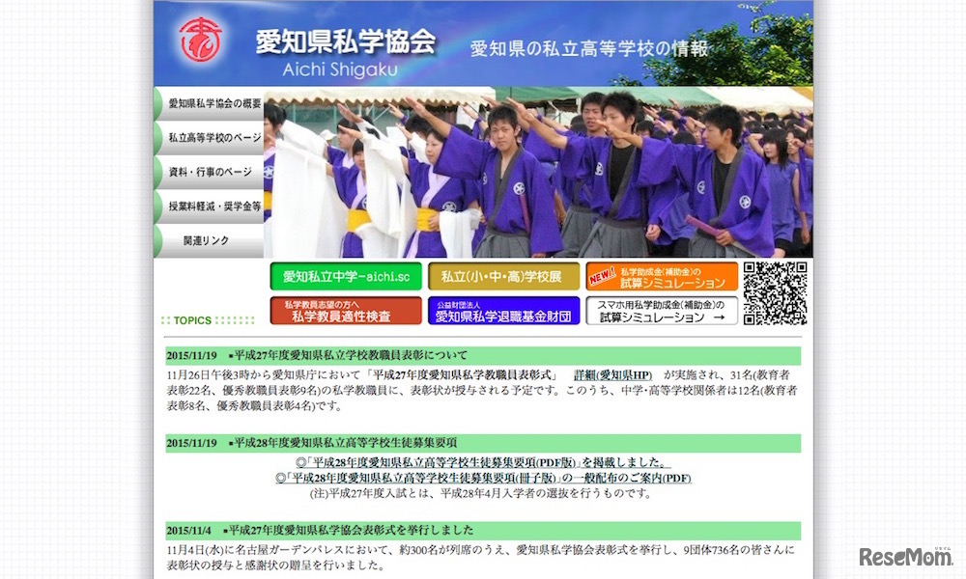Open the green 愛知私立中学-aichi.sc banner
The height and width of the screenshot is (579, 966).
pyautogui.click(x=345, y=275)
